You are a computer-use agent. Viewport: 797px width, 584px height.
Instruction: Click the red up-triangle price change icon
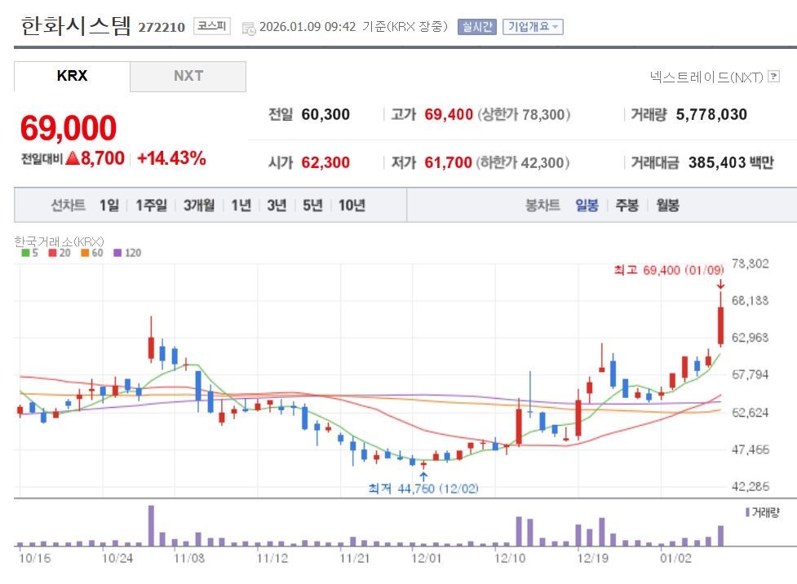(x=72, y=159)
